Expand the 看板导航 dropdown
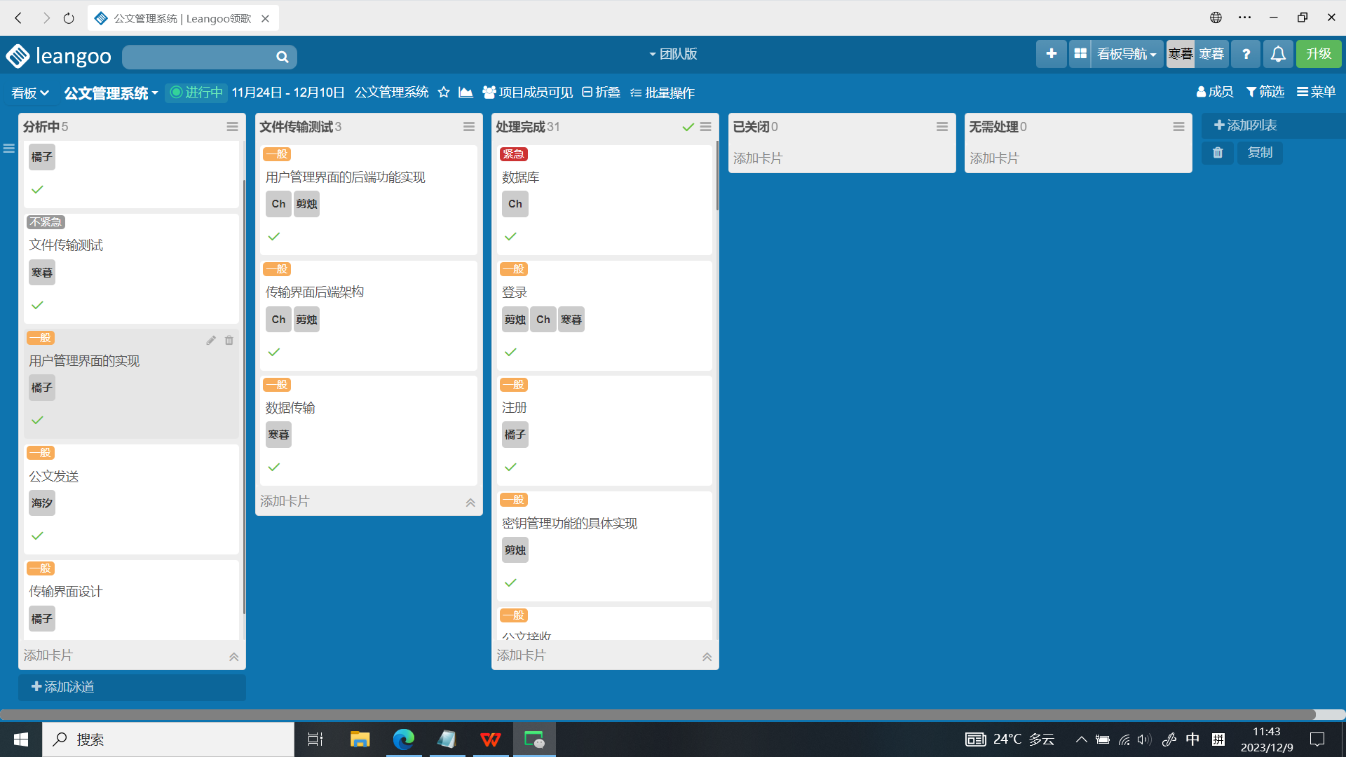Viewport: 1346px width, 757px height. 1126,54
